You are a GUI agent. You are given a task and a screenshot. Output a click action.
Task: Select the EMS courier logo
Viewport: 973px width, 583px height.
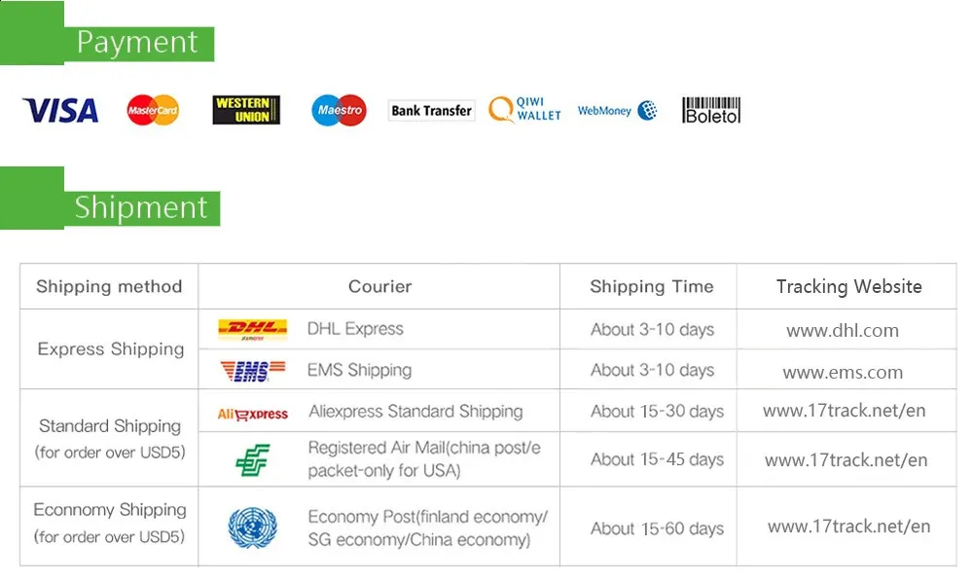click(x=253, y=371)
